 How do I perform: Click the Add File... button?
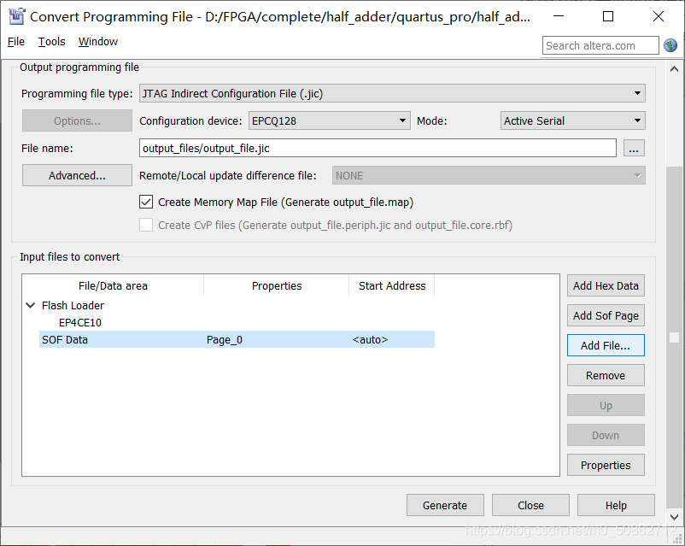(x=606, y=345)
